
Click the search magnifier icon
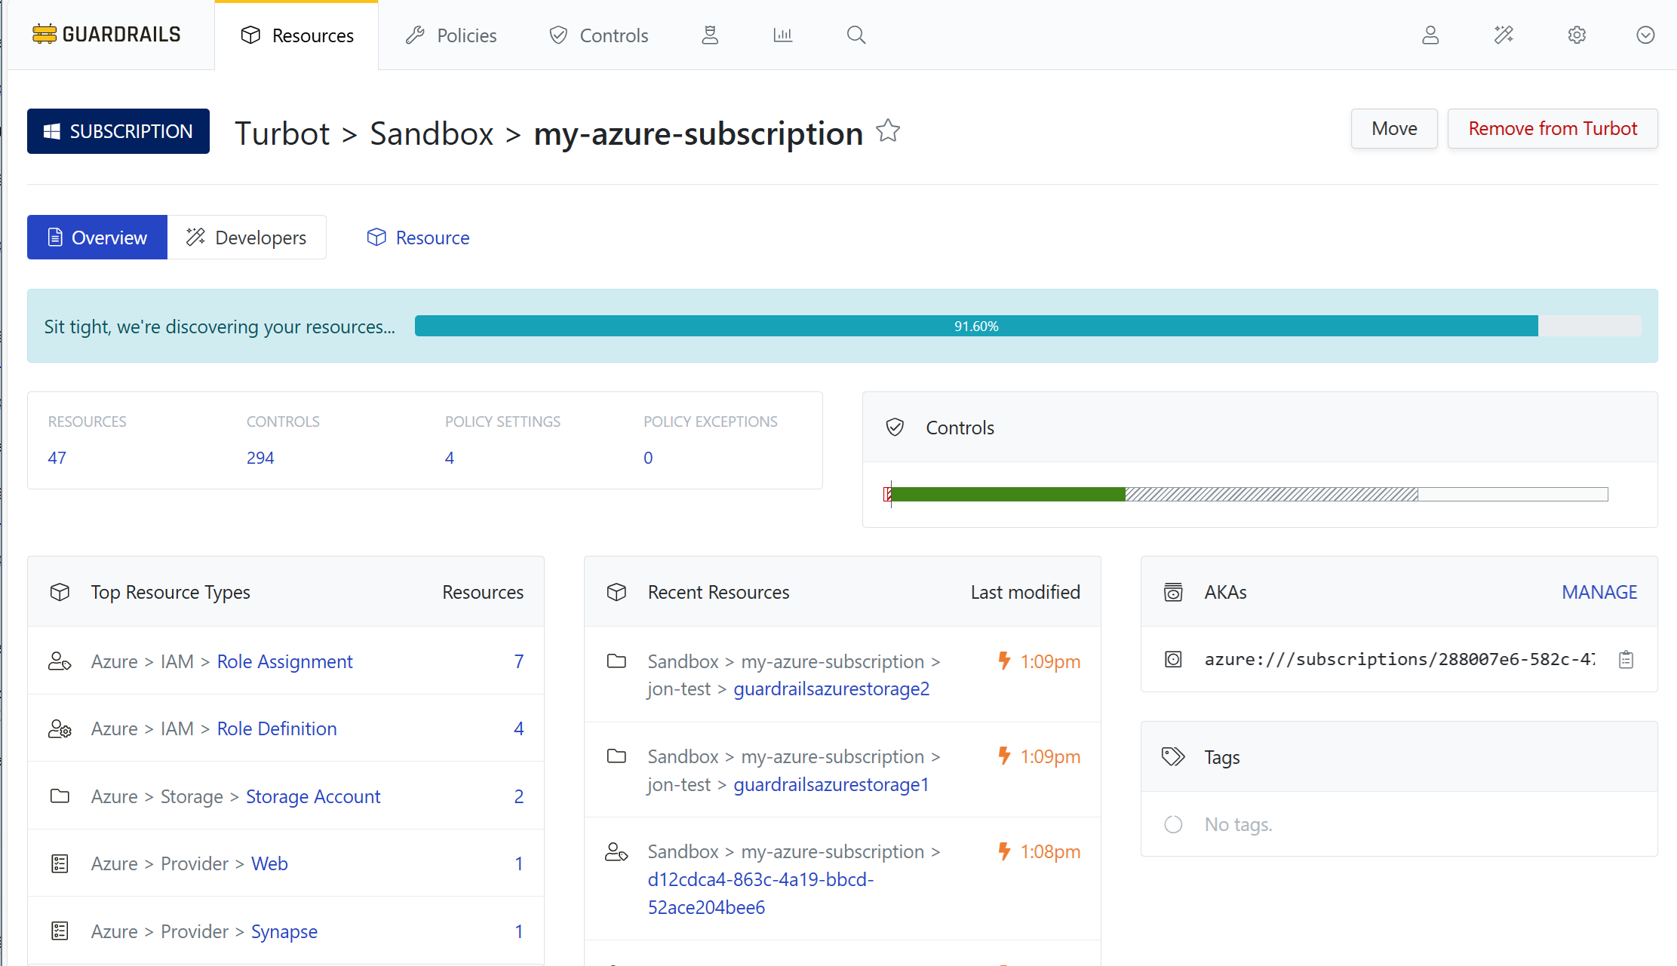click(855, 35)
